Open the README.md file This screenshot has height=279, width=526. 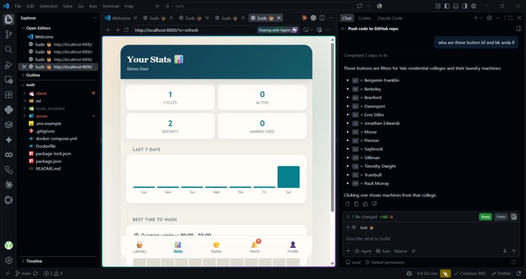coord(48,168)
